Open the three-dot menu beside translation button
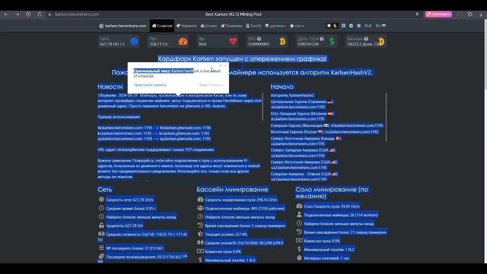 [x=457, y=14]
